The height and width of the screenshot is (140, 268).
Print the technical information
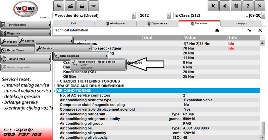point(217,30)
